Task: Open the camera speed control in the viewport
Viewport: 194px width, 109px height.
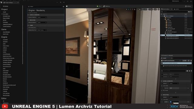Action: [x=155, y=9]
